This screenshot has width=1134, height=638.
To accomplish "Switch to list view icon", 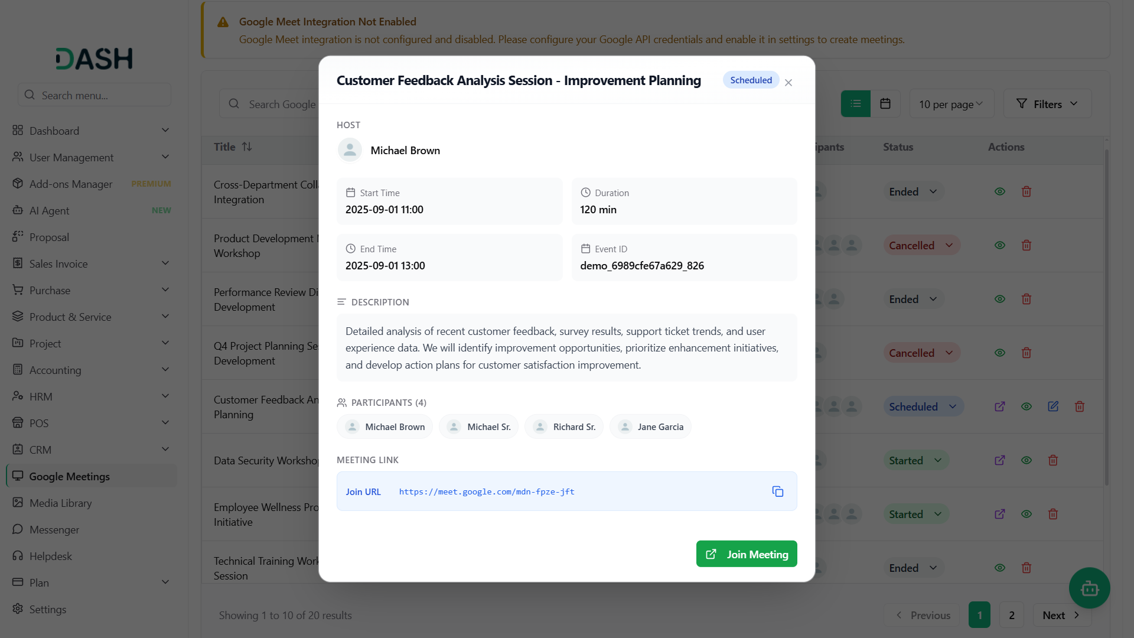I will pos(856,104).
